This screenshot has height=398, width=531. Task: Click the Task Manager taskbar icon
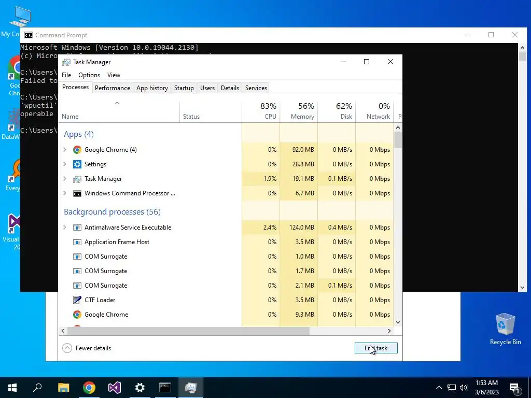coord(191,388)
